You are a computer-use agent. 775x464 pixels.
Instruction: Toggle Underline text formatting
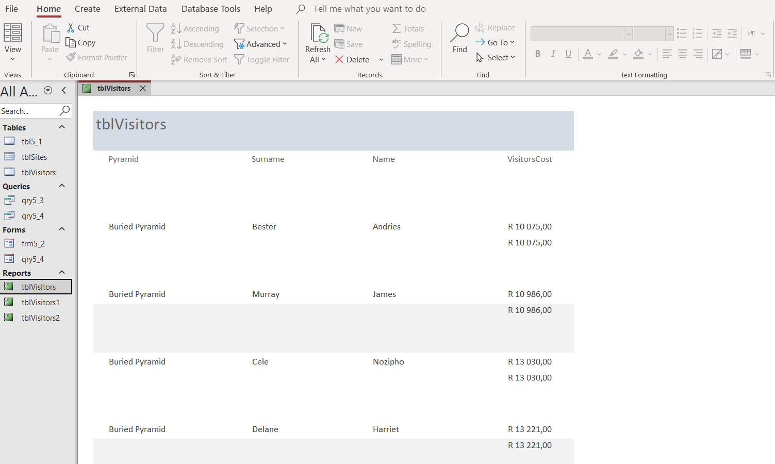click(x=568, y=54)
